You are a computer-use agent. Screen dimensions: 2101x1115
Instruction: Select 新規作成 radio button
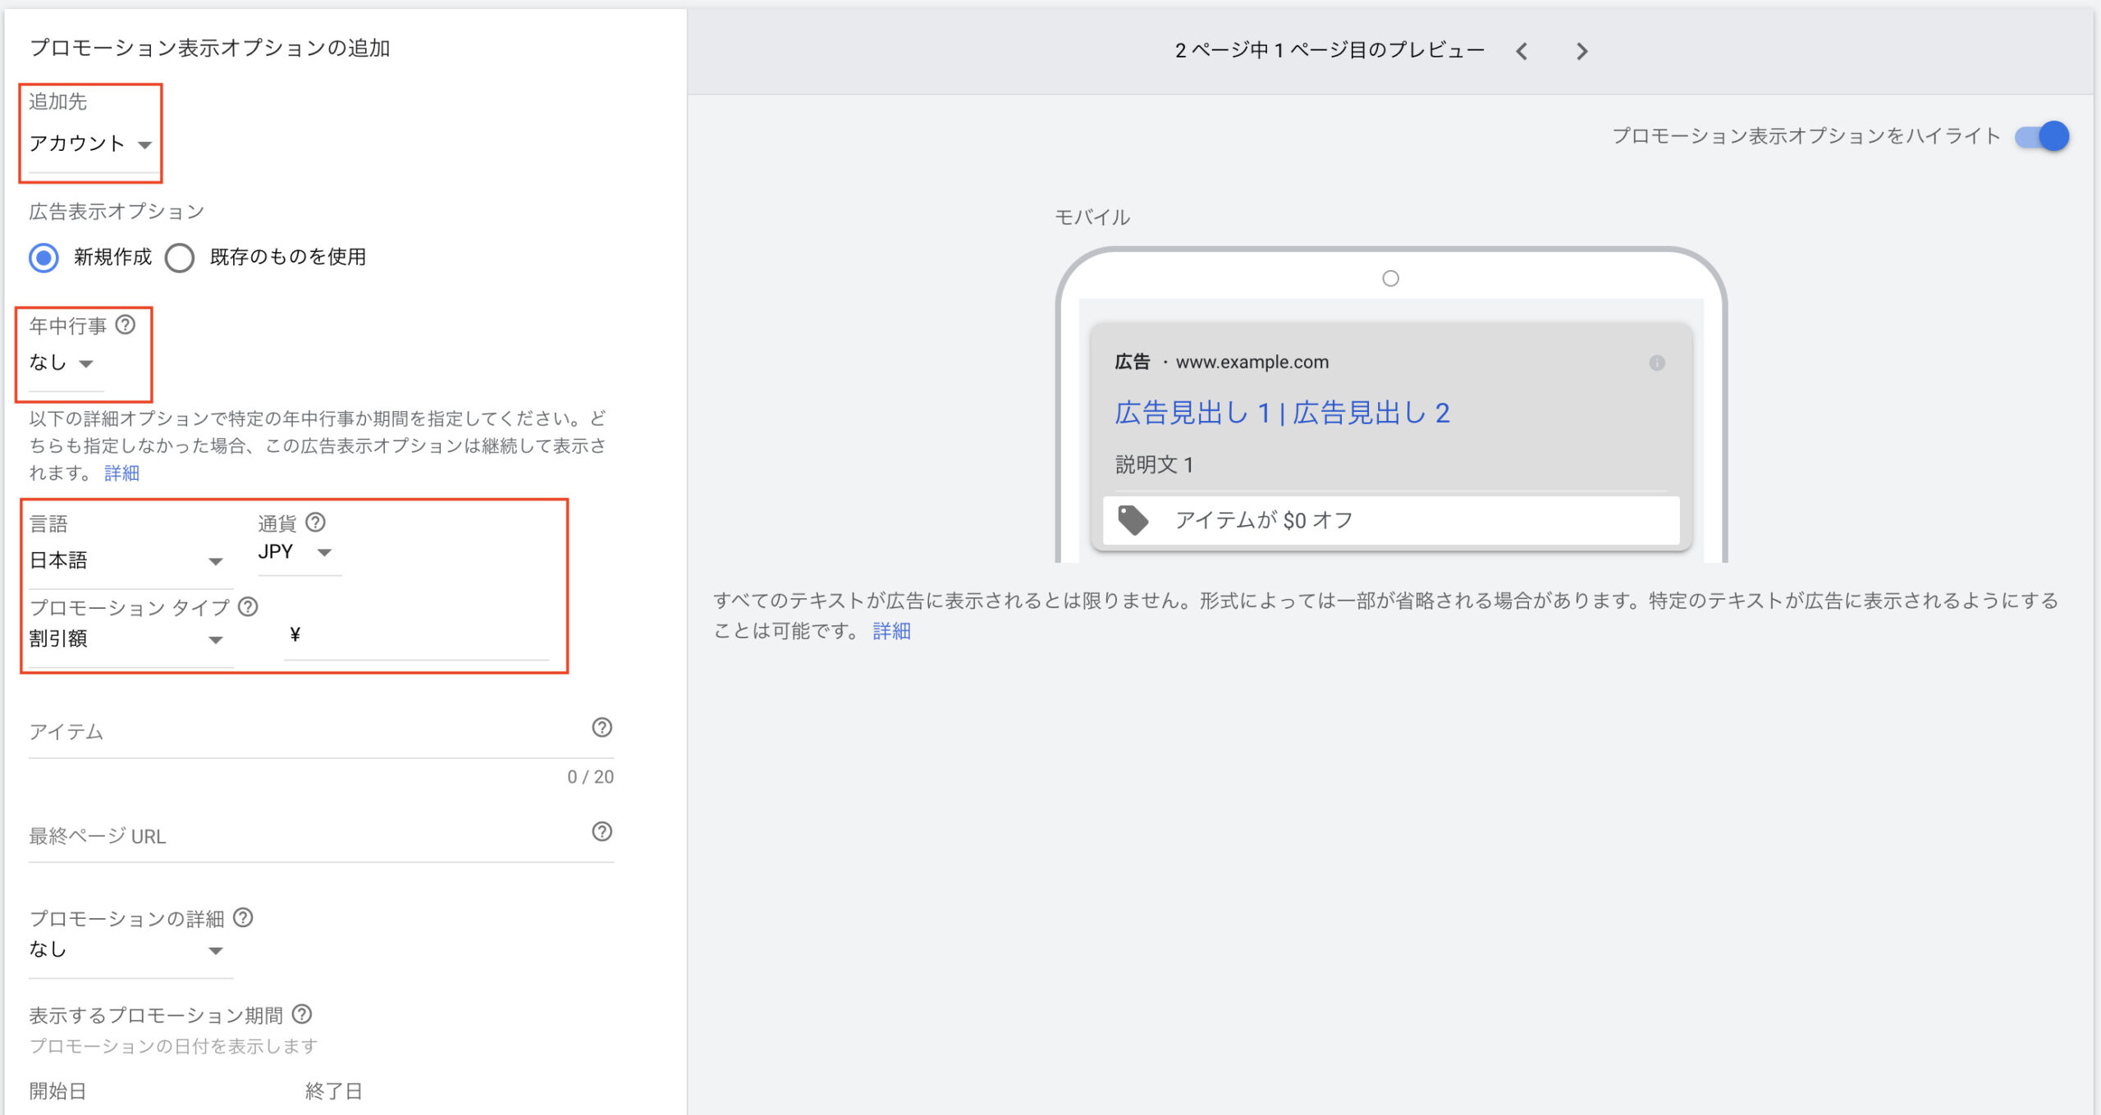(43, 258)
